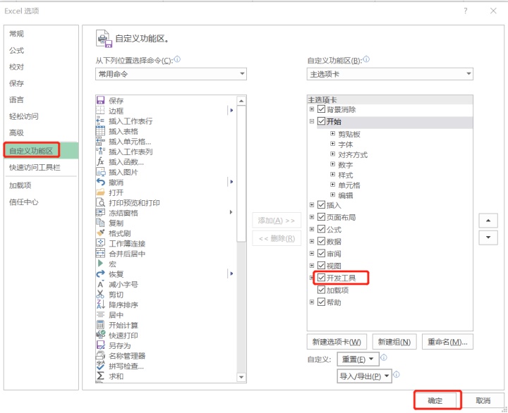Uncheck the 数据 checkbox
The width and height of the screenshot is (508, 413).
(321, 241)
